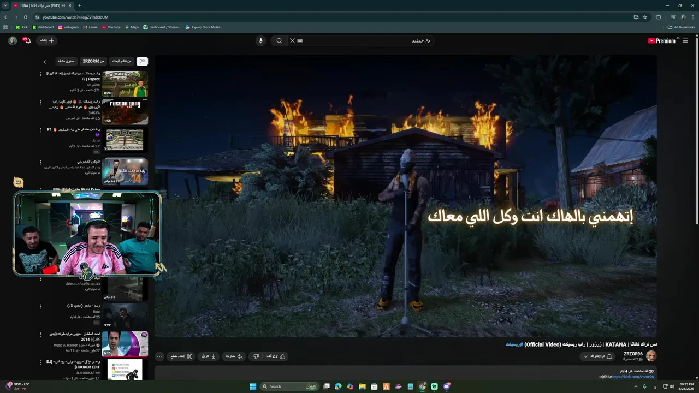Click the address bar URL youtube.com/watch
Image resolution: width=699 pixels, height=393 pixels.
point(75,17)
